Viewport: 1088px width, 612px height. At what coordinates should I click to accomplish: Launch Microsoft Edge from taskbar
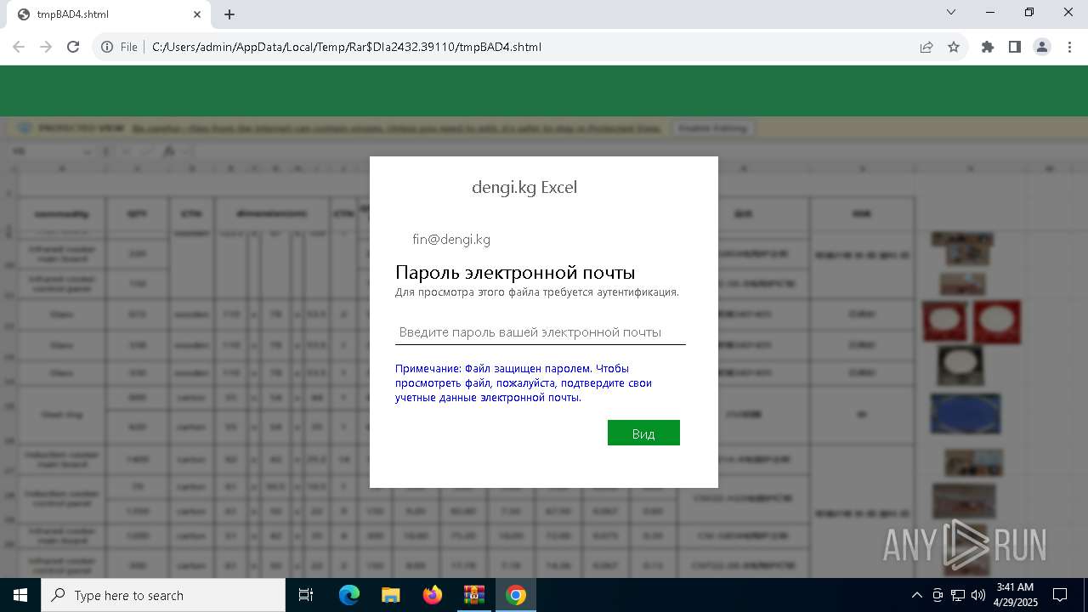(x=349, y=595)
